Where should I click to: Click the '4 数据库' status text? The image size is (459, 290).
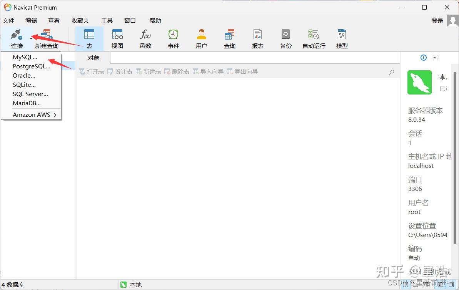pyautogui.click(x=13, y=285)
